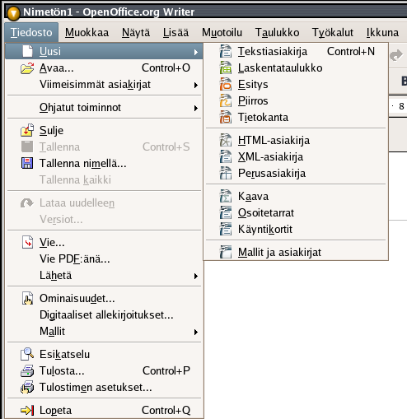Select Digitaaliset allekirjoitukset... entry
Image resolution: width=407 pixels, height=419 pixels.
[x=105, y=314]
